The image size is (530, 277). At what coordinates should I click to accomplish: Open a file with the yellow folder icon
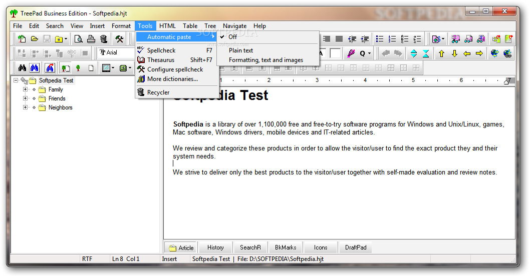click(x=34, y=39)
